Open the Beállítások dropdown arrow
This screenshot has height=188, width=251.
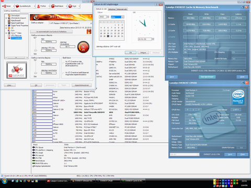click(x=66, y=6)
